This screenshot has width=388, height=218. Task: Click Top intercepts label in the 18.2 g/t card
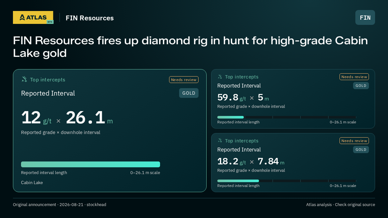242,141
